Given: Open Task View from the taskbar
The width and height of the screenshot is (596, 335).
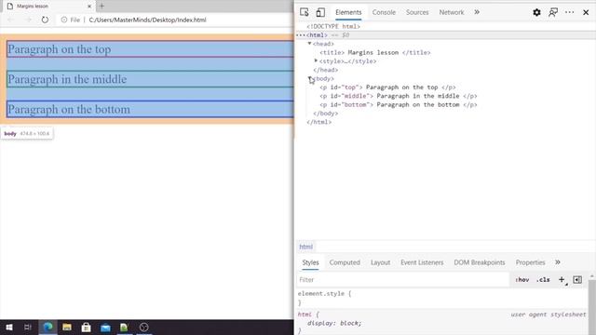Looking at the screenshot, I should pyautogui.click(x=28, y=327).
